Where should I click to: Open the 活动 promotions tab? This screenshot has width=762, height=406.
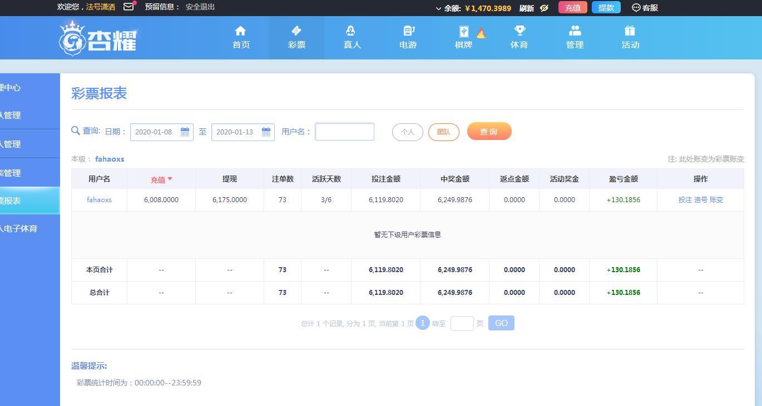[630, 38]
